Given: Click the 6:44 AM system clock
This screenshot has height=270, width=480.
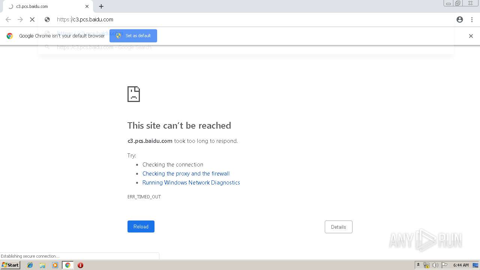Looking at the screenshot, I should [x=461, y=265].
